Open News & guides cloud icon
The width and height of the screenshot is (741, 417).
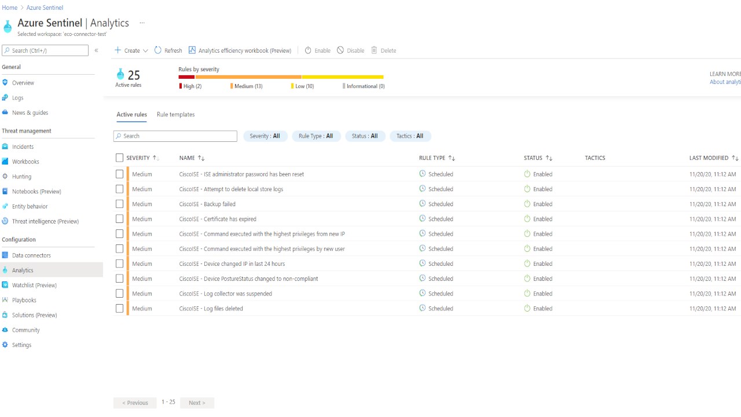pos(5,112)
